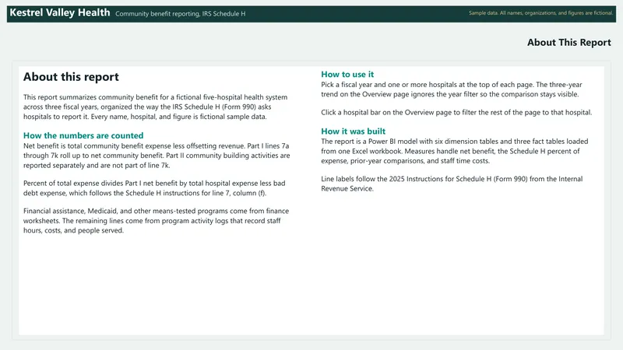The width and height of the screenshot is (623, 350).
Task: Click sentence 'Click a hospital bar on the Overview page'
Action: click(x=456, y=112)
